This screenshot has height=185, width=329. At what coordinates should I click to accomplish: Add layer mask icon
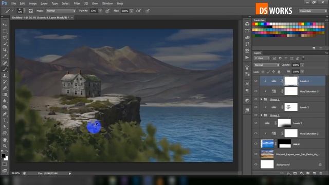pyautogui.click(x=295, y=173)
